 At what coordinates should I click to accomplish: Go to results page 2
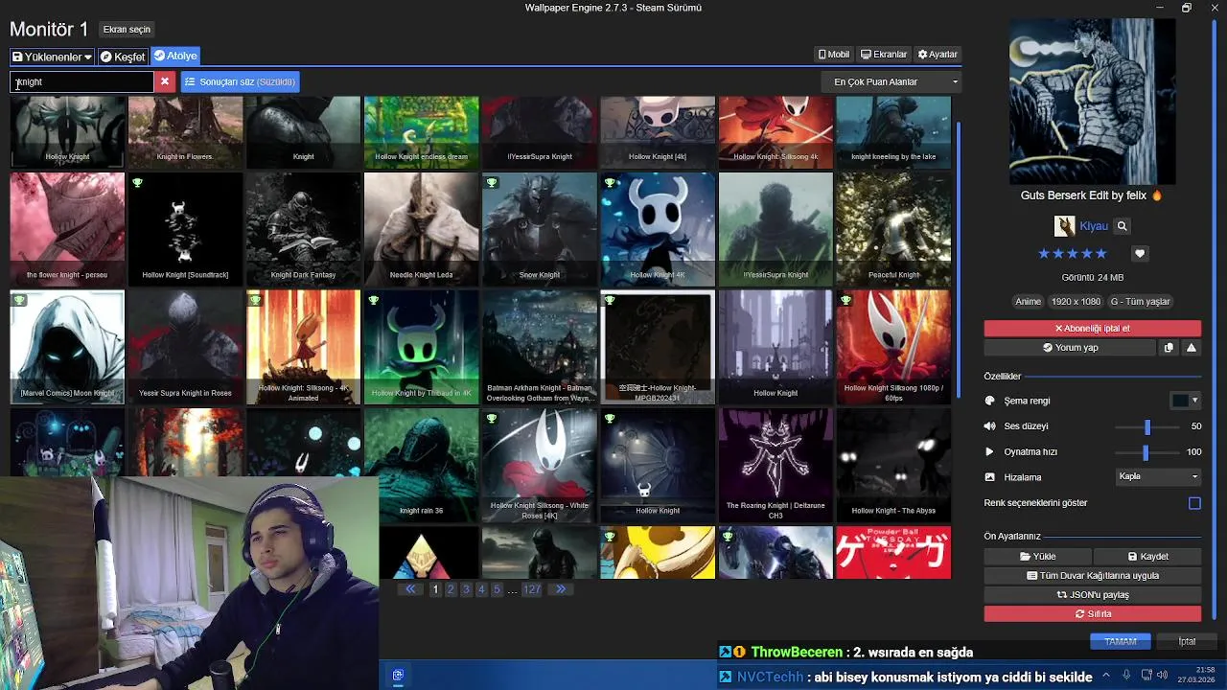point(451,589)
